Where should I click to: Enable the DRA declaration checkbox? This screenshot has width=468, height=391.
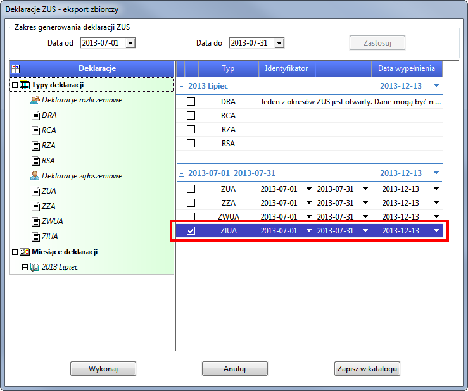[x=191, y=102]
